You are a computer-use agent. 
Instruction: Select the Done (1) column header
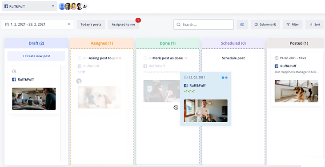tap(168, 43)
